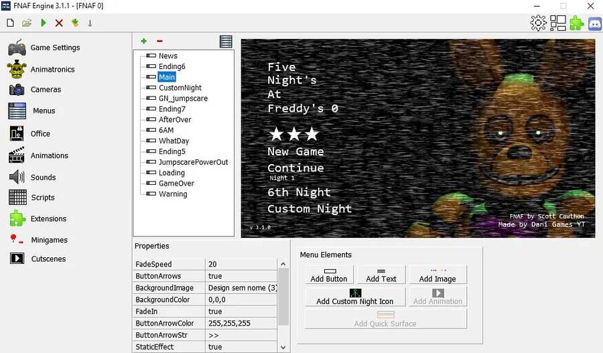This screenshot has width=603, height=353.
Task: Select the CustomNight menu
Action: coord(180,88)
